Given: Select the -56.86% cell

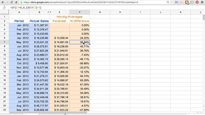Looking at the screenshot, I should coord(80,63).
